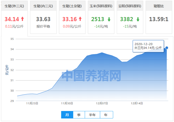Image resolution: width=174 pixels, height=122 pixels.
Task: Click the green down arrow beside 3382
Action: (x=138, y=19)
